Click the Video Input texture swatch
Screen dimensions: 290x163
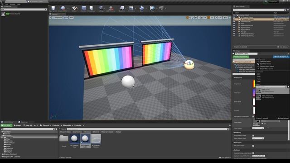(254, 93)
